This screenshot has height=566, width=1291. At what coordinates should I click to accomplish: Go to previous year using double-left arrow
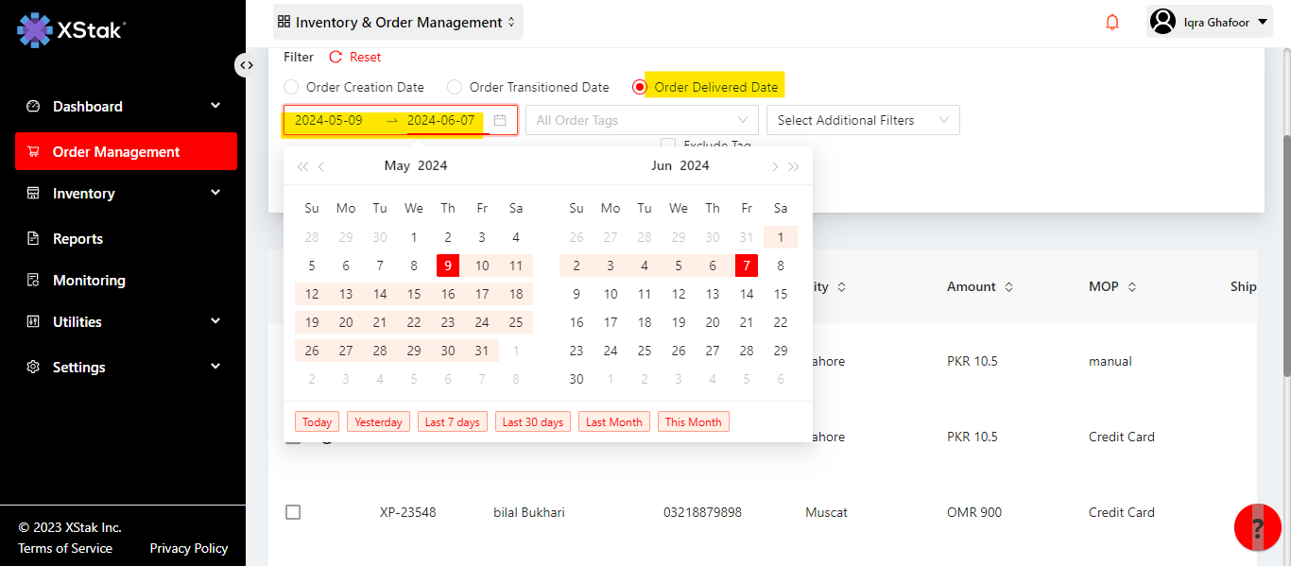coord(302,167)
